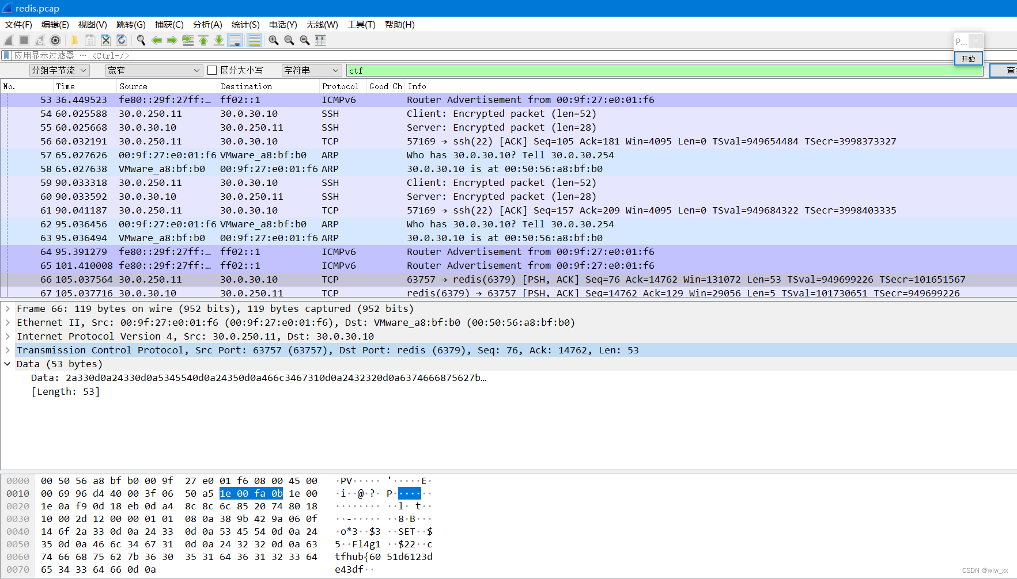Viewport: 1017px width, 579px height.
Task: Sort by the Protocol column header
Action: [x=343, y=86]
